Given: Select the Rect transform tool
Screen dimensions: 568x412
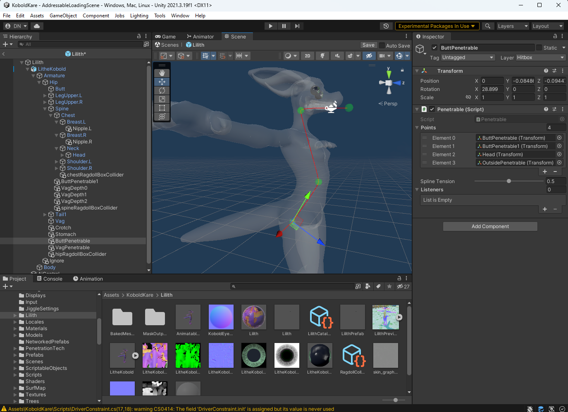Looking at the screenshot, I should coord(162,108).
